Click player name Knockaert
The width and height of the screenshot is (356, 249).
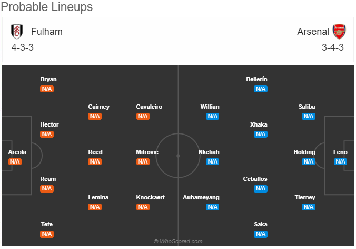[x=150, y=197]
